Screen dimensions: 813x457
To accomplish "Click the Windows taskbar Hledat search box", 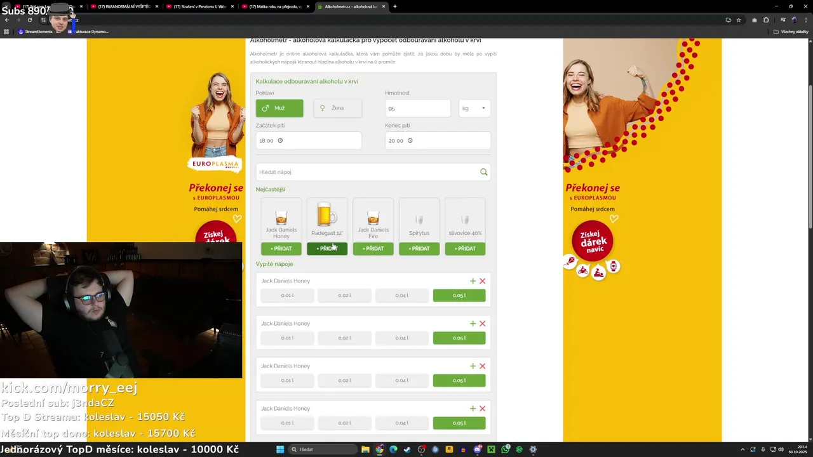I will pos(321,449).
